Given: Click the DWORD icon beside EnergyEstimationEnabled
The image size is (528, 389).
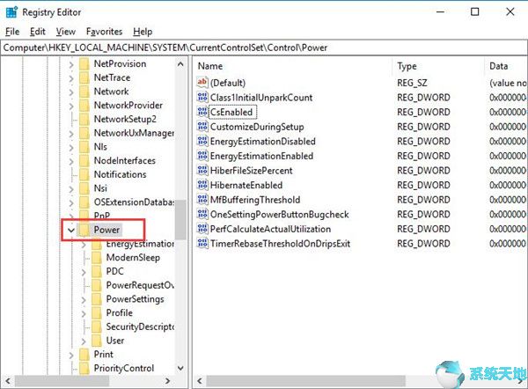Looking at the screenshot, I should pos(202,156).
